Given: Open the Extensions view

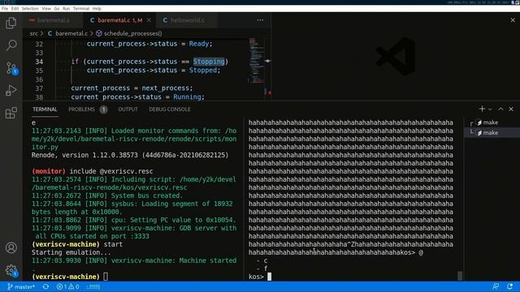Looking at the screenshot, I should (x=11, y=113).
